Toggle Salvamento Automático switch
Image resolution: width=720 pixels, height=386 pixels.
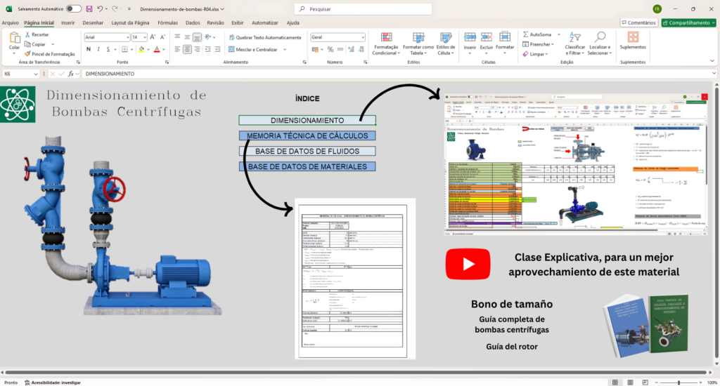pos(73,8)
